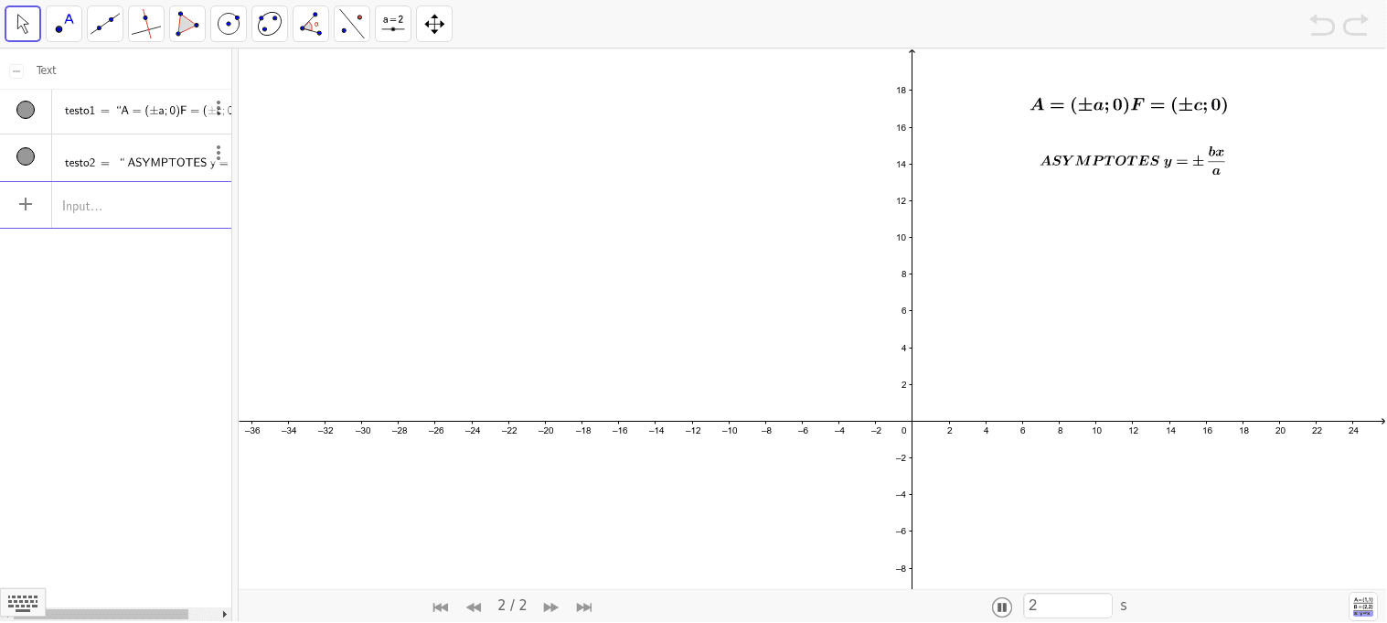Open the virtual keyboard

click(x=23, y=602)
